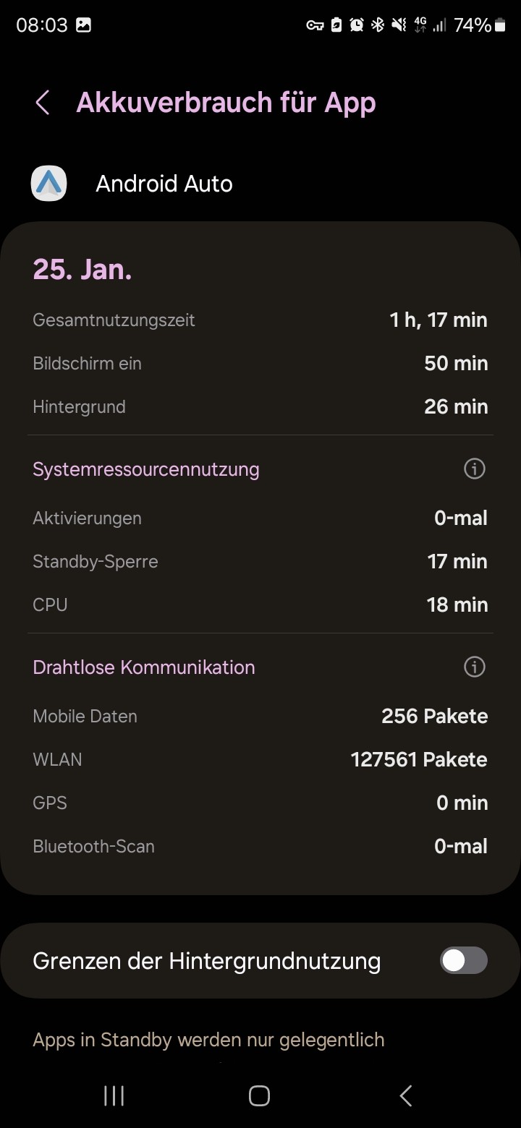The height and width of the screenshot is (1128, 521).
Task: Tap the image notification icon near clock
Action: point(84,25)
